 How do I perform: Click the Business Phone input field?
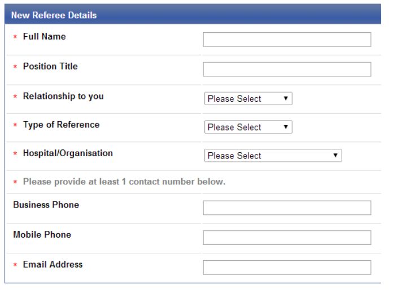[x=287, y=208]
